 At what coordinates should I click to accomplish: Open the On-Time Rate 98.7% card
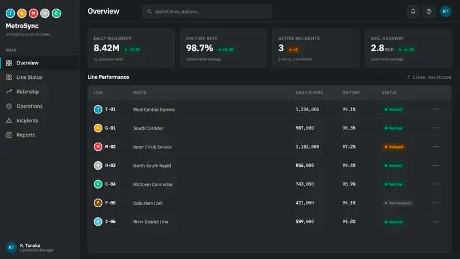pyautogui.click(x=223, y=48)
